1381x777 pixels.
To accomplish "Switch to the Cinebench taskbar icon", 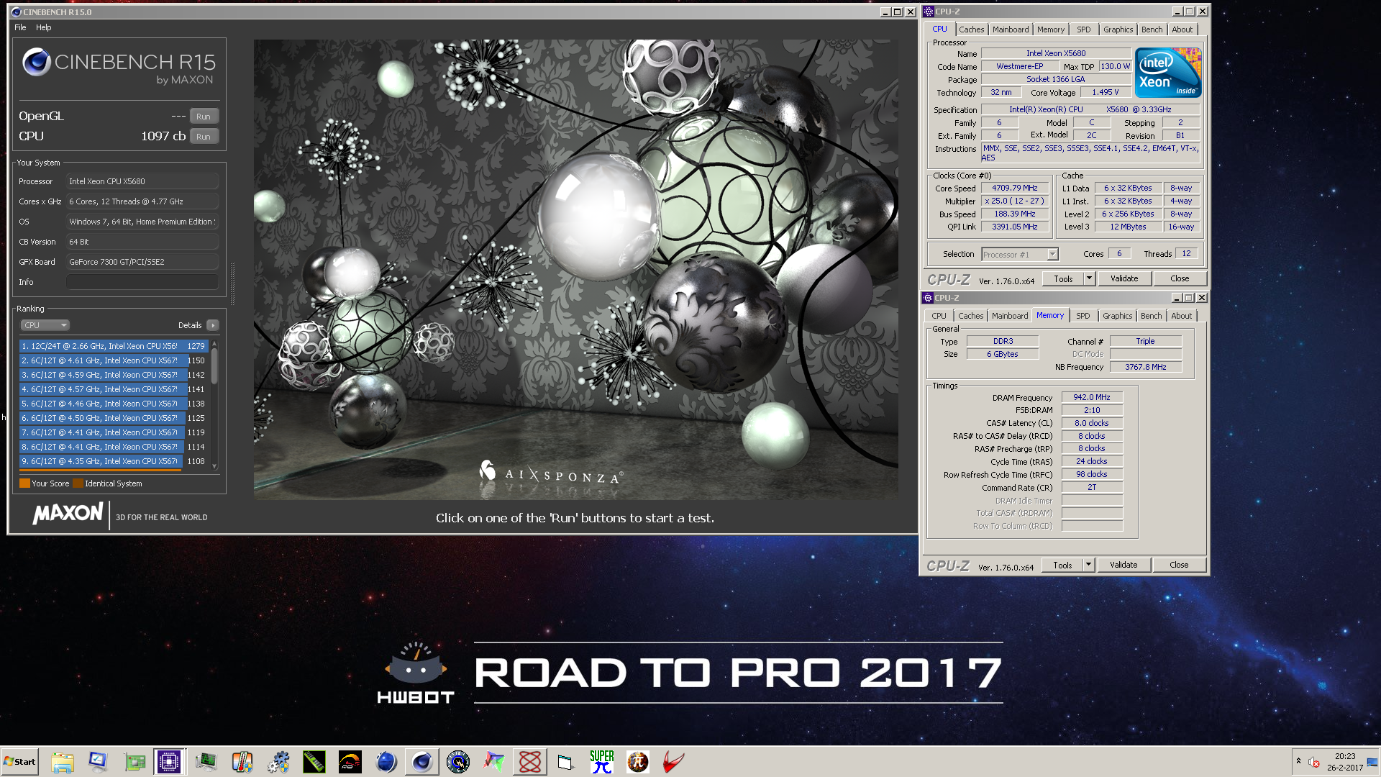I will 422,762.
